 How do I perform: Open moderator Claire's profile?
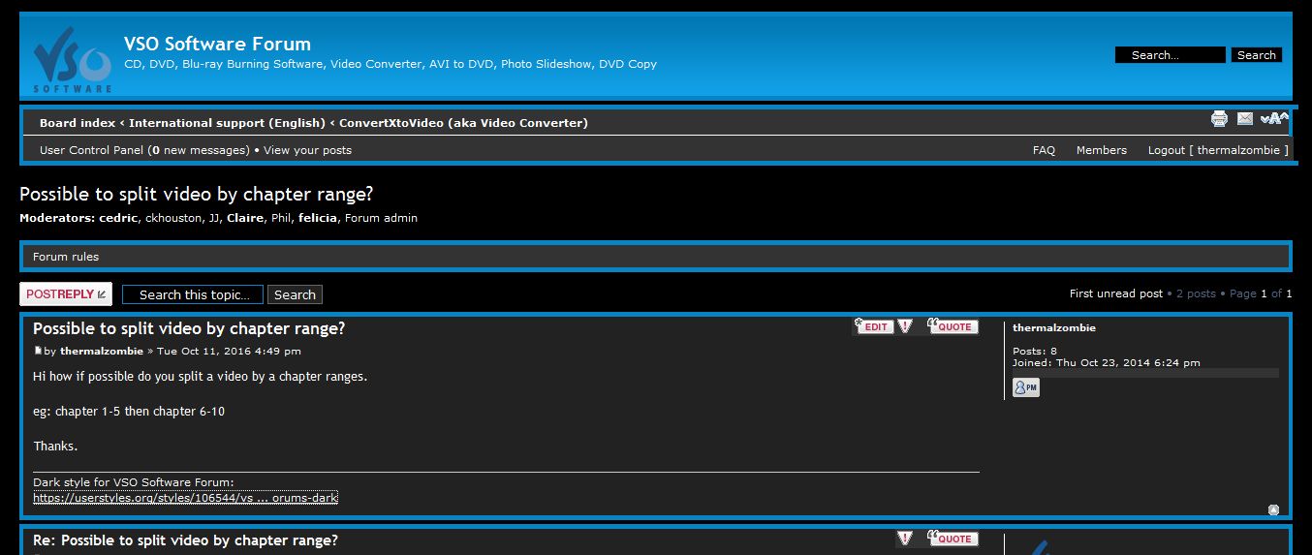click(x=245, y=218)
